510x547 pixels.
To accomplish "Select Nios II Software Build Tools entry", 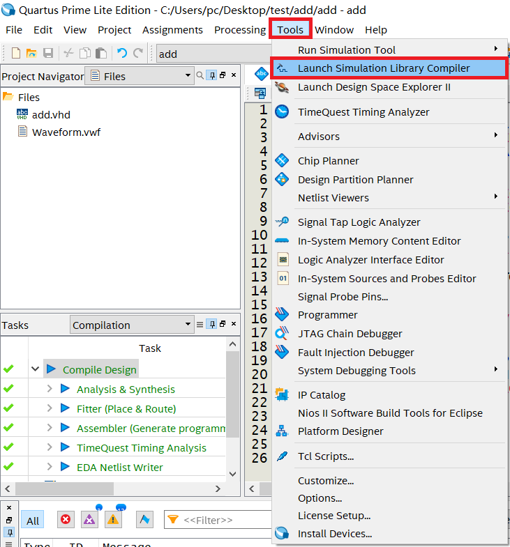I will (389, 413).
